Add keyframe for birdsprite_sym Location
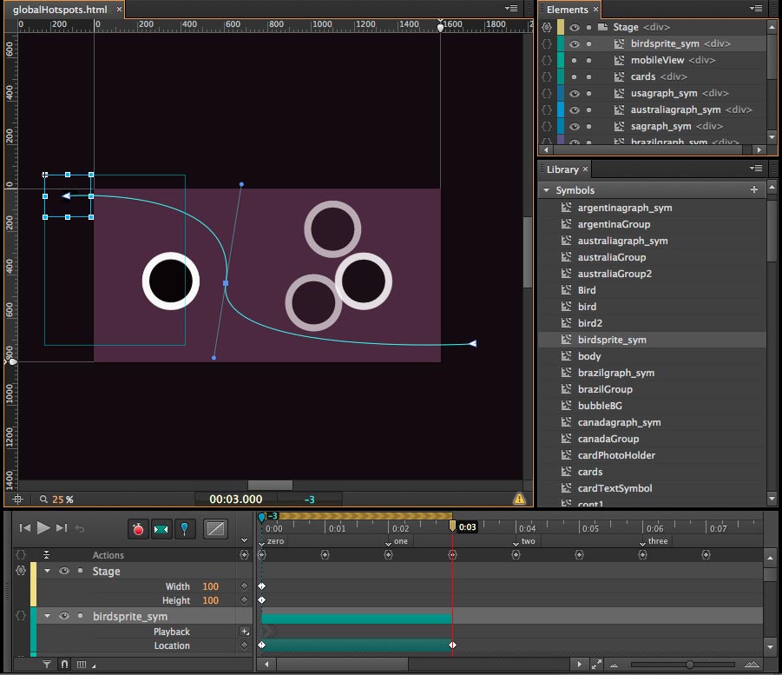This screenshot has height=675, width=782. point(245,645)
